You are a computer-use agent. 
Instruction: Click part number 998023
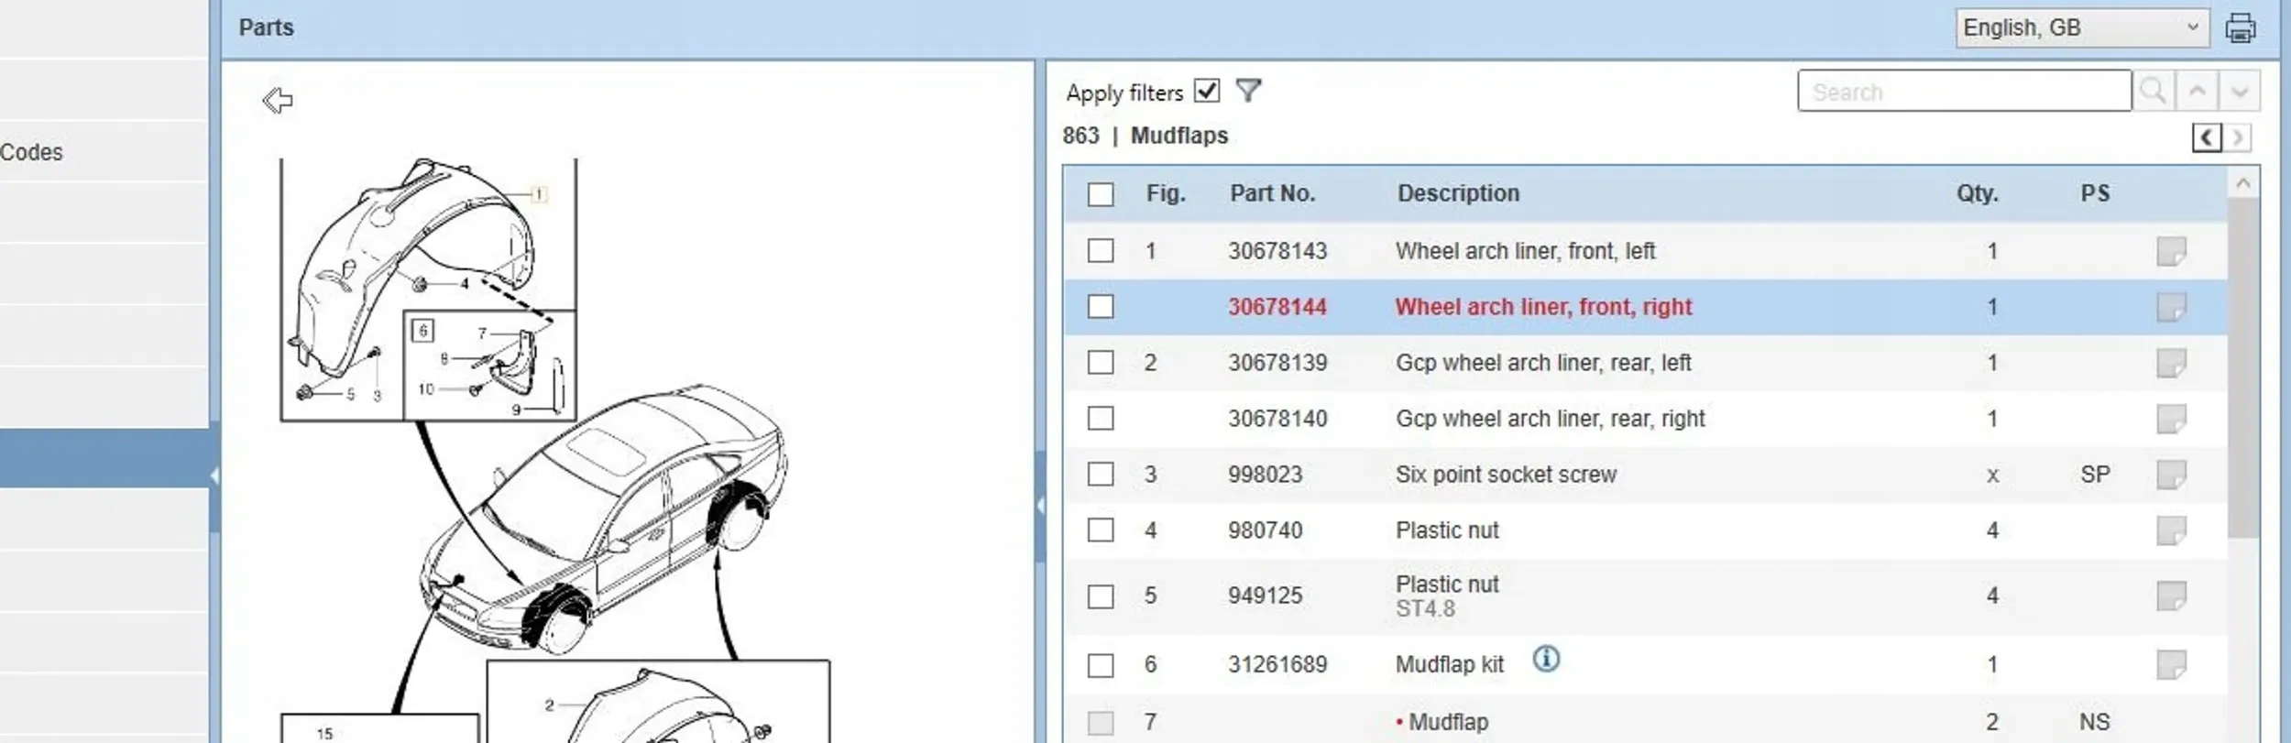tap(1265, 475)
